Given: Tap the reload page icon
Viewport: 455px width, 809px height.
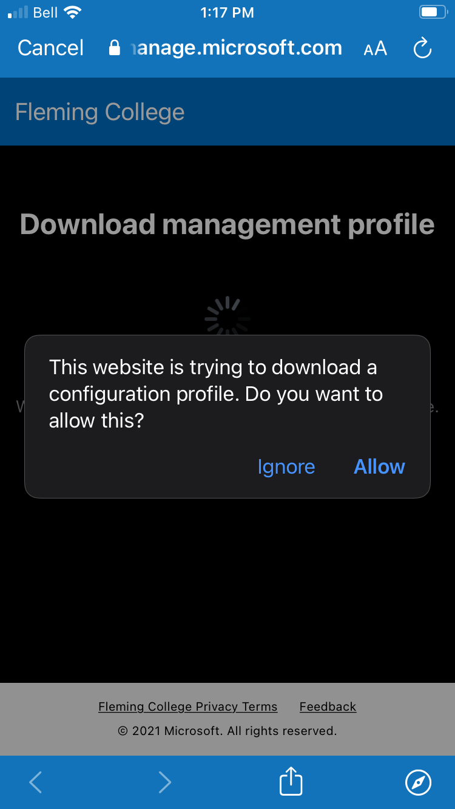Looking at the screenshot, I should click(422, 49).
